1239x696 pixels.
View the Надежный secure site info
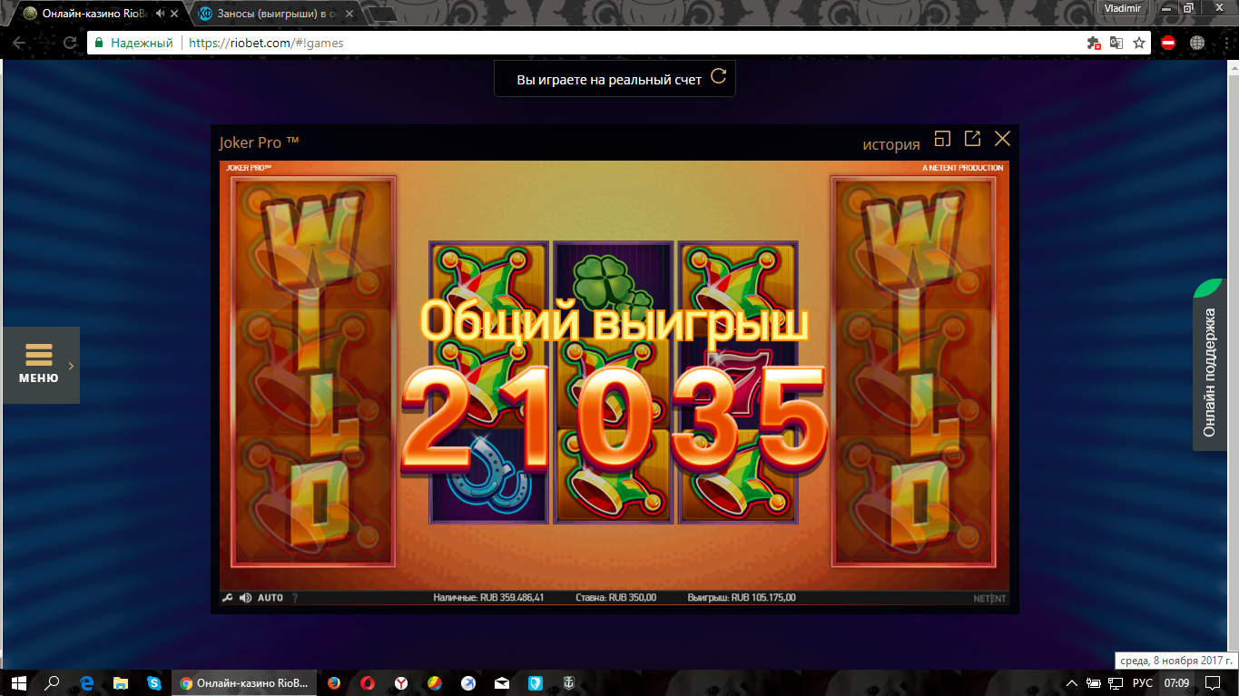point(134,43)
